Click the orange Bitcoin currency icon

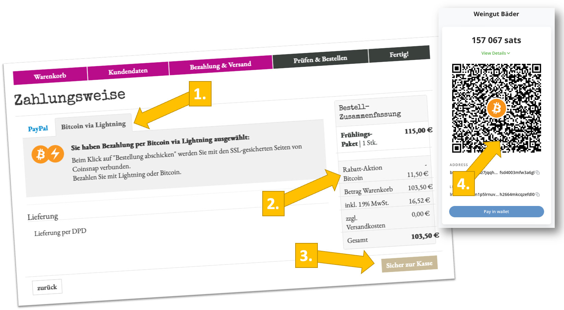point(40,154)
